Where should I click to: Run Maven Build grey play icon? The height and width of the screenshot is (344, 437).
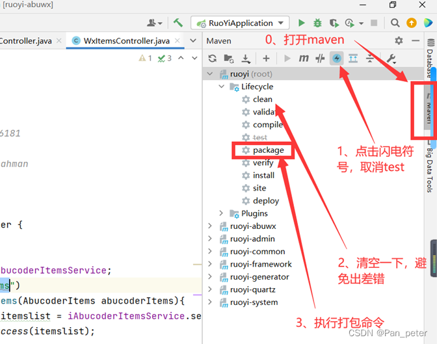tap(287, 59)
